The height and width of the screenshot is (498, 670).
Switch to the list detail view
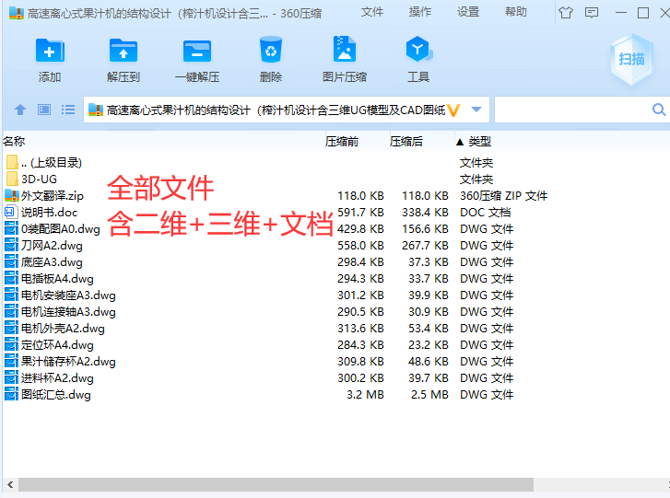pyautogui.click(x=68, y=110)
